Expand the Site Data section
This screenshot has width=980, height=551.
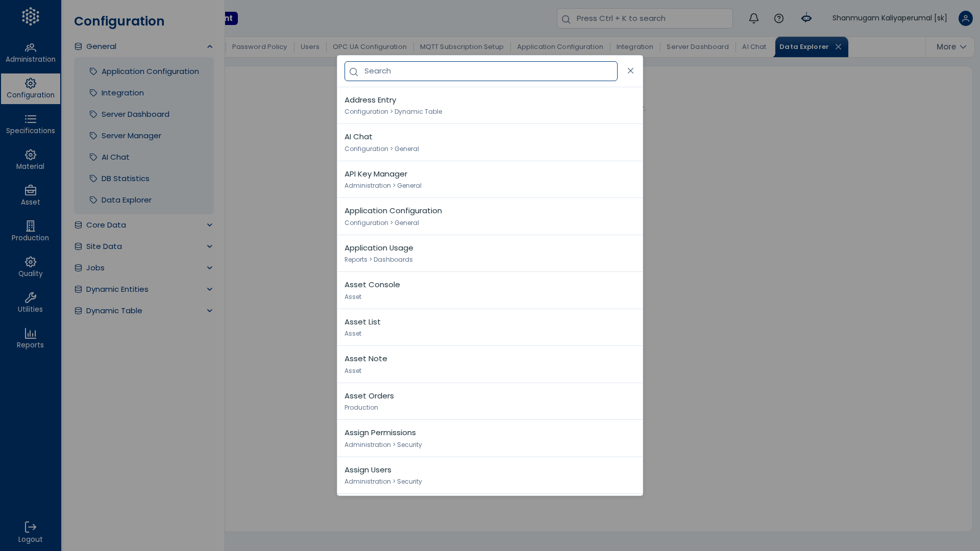(x=210, y=246)
